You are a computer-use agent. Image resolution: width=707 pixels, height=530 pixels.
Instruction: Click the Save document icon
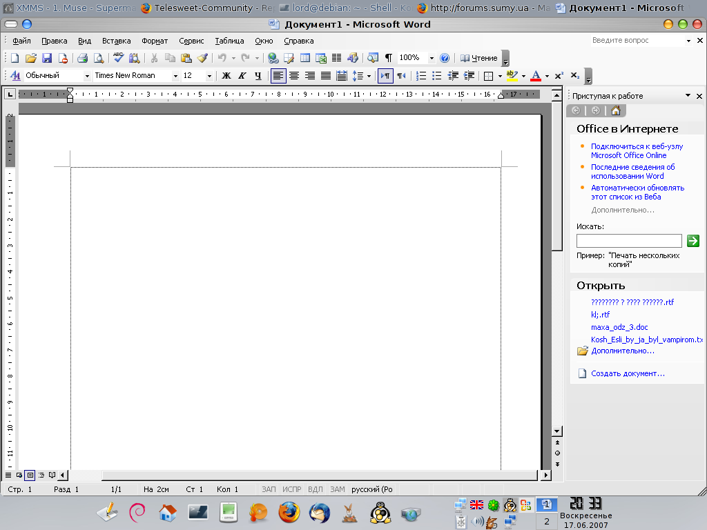click(x=47, y=59)
